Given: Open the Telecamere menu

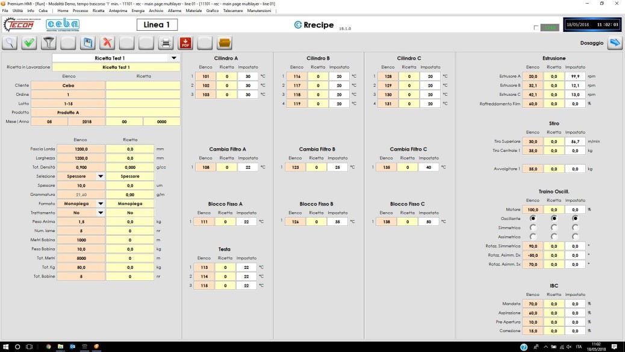Looking at the screenshot, I should [x=233, y=11].
